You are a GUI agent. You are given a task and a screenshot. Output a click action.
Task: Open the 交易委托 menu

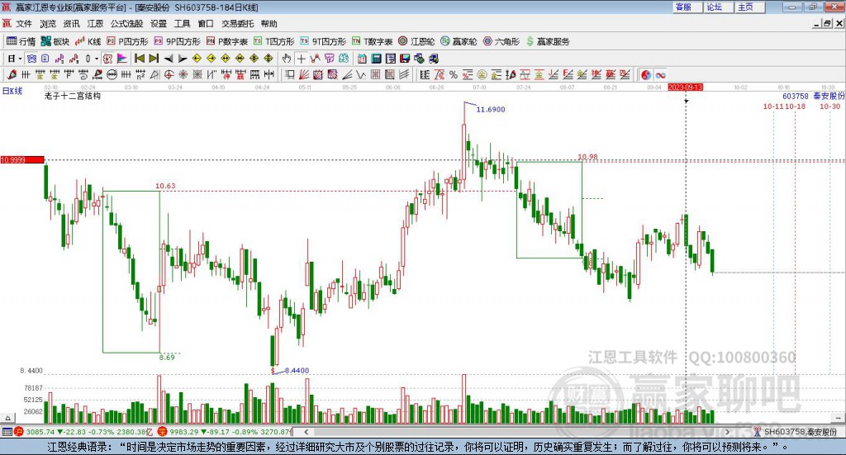[x=237, y=24]
